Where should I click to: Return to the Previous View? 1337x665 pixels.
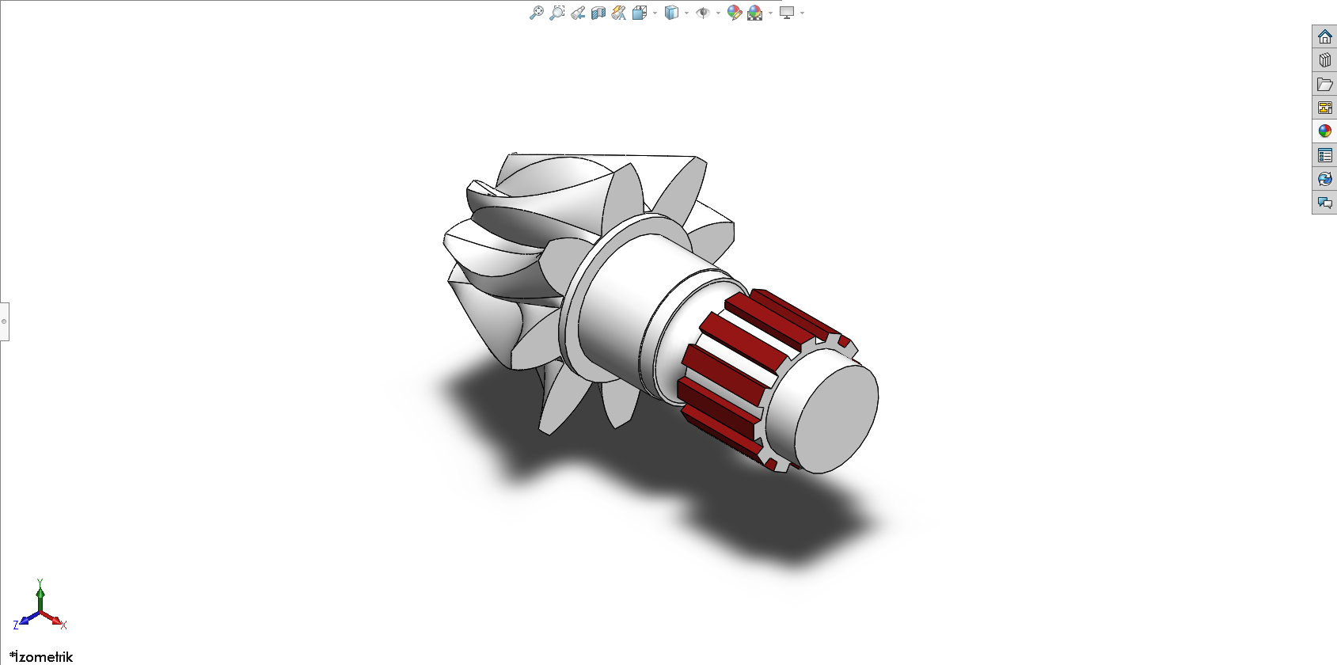pyautogui.click(x=578, y=13)
